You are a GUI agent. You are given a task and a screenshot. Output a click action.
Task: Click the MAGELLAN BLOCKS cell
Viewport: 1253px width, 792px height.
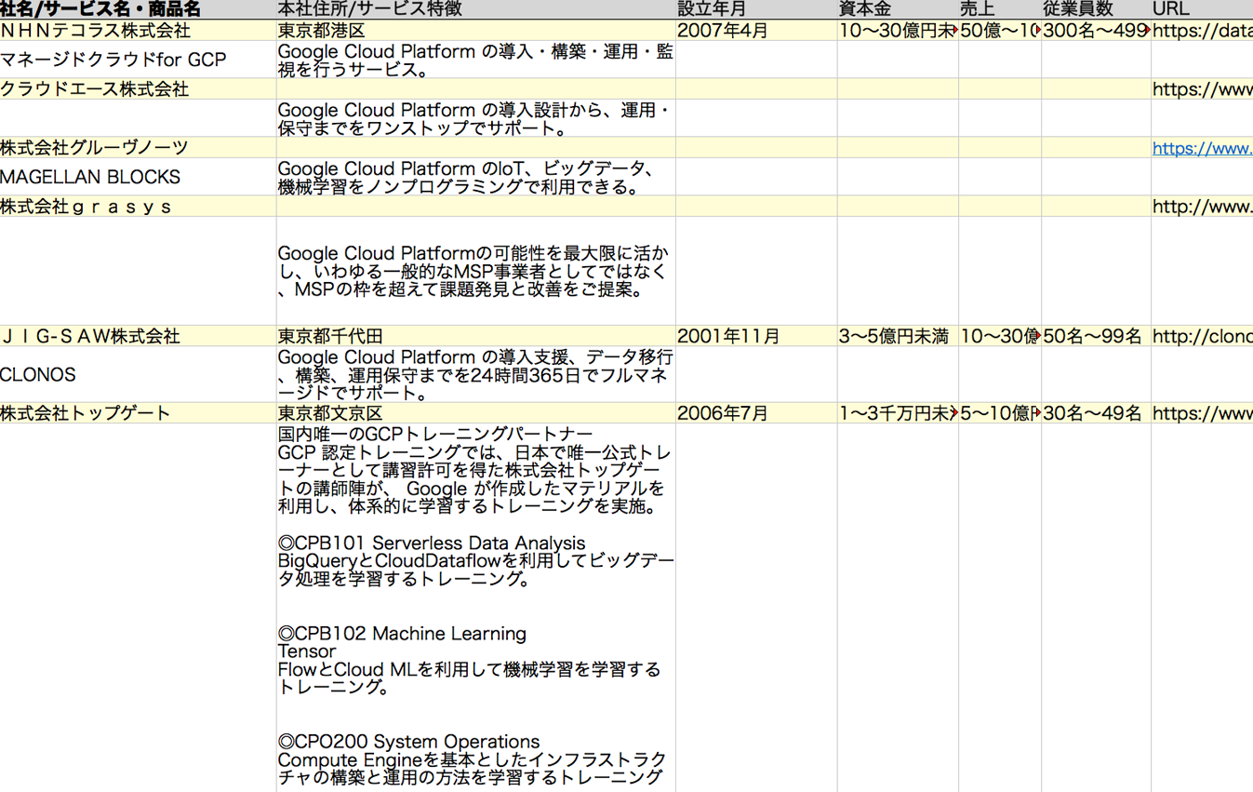pyautogui.click(x=138, y=177)
